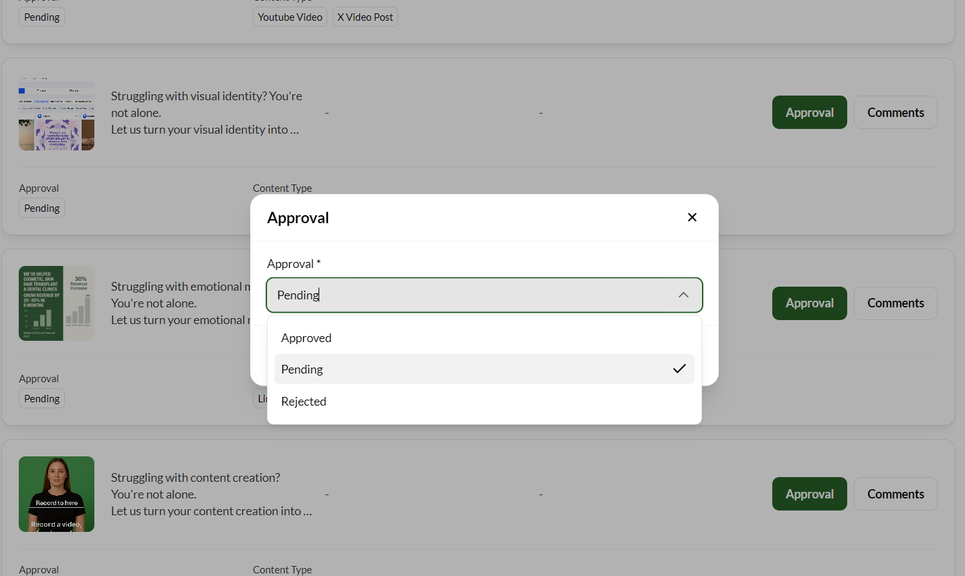965x576 pixels.
Task: Open Approval for visual identity post
Action: (809, 112)
